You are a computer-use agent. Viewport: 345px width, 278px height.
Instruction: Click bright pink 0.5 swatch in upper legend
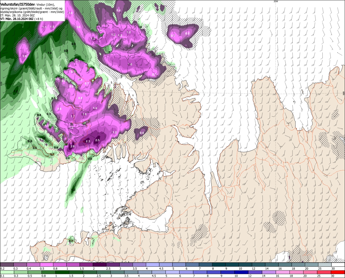(46, 265)
